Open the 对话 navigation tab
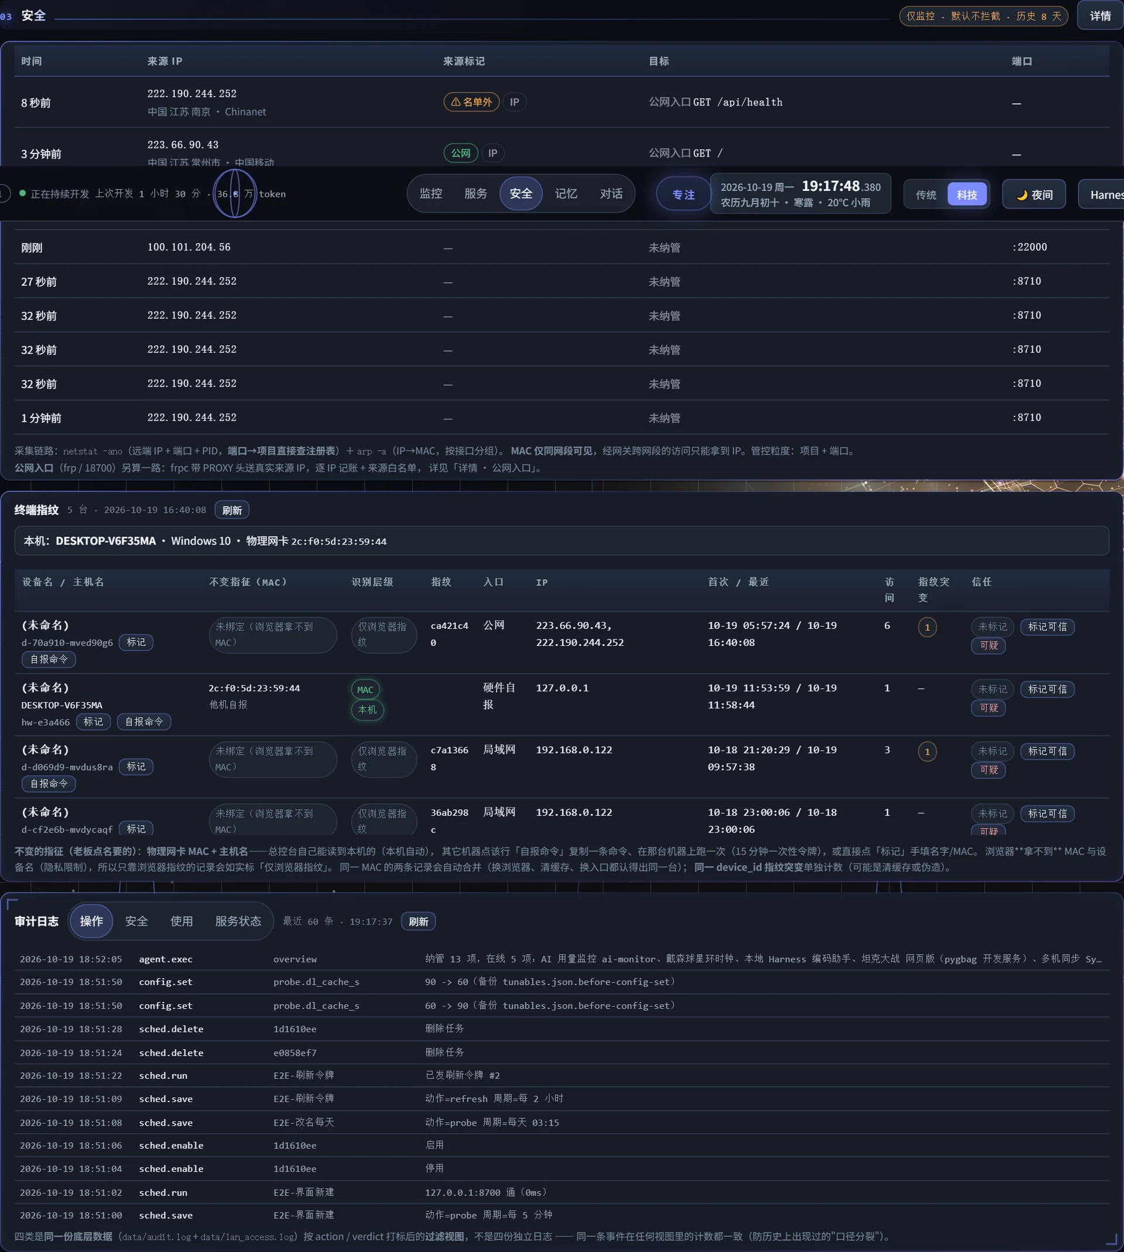 click(611, 194)
